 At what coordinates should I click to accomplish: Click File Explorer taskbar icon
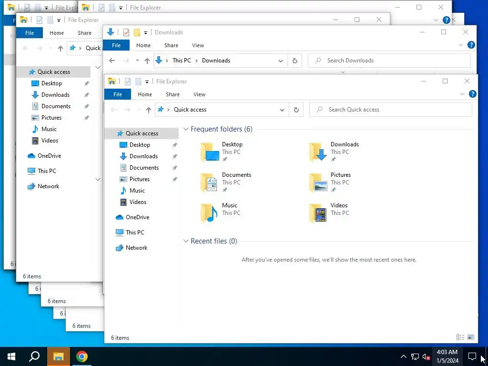(x=58, y=356)
